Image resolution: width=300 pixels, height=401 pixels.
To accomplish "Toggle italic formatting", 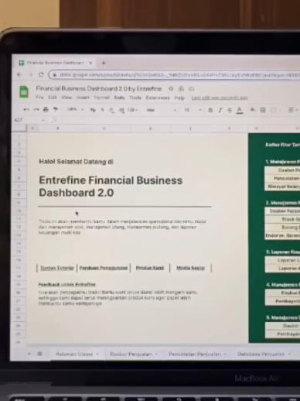I will 220,110.
